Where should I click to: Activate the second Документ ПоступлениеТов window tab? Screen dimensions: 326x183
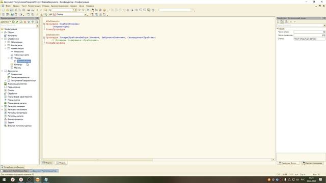point(44,171)
